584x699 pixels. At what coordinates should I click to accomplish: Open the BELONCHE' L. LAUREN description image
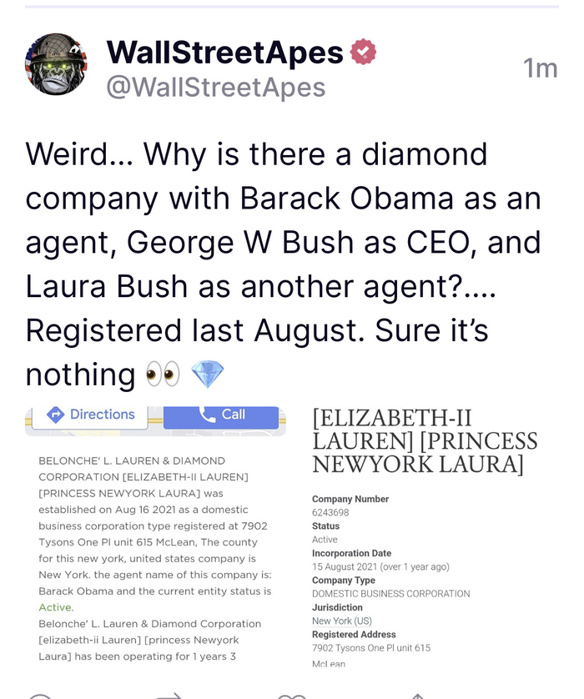click(x=156, y=551)
